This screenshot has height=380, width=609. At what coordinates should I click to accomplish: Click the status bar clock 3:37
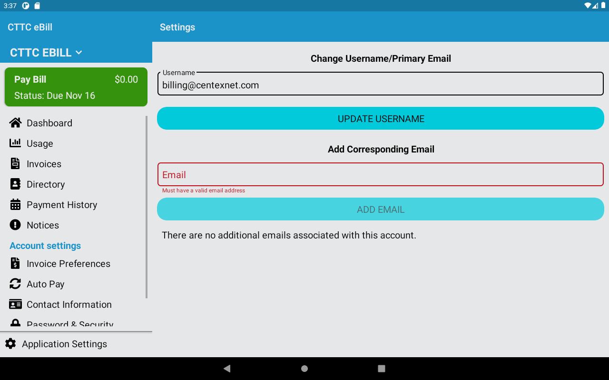pyautogui.click(x=10, y=6)
